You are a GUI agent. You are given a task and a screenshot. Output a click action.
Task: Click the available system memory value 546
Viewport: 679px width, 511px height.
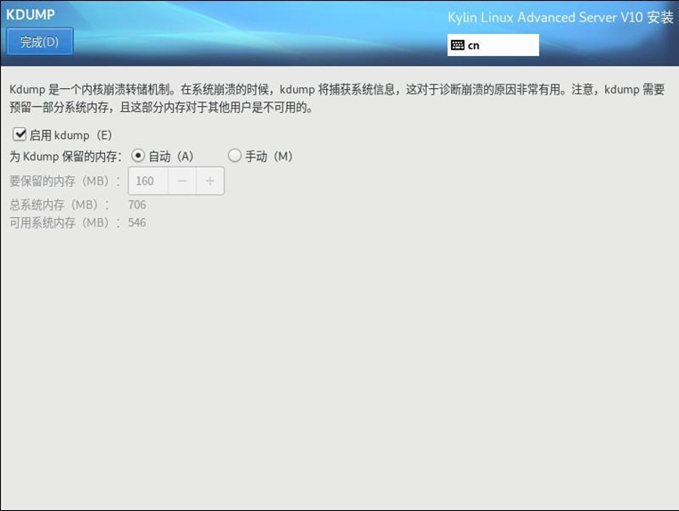(137, 223)
